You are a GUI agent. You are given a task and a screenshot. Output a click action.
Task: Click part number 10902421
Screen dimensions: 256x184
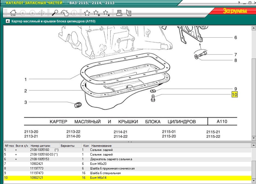point(37,164)
